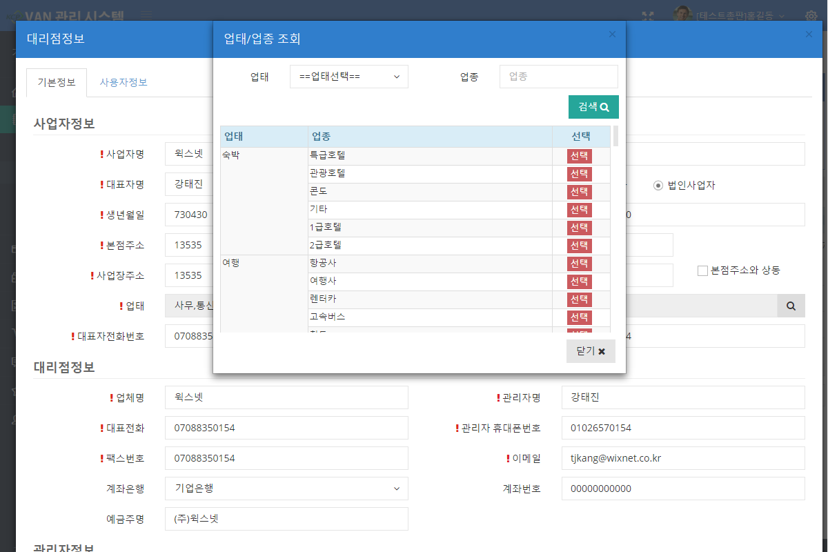Click the 예금주명 input field
Screen dimensions: 828x552
(x=286, y=519)
